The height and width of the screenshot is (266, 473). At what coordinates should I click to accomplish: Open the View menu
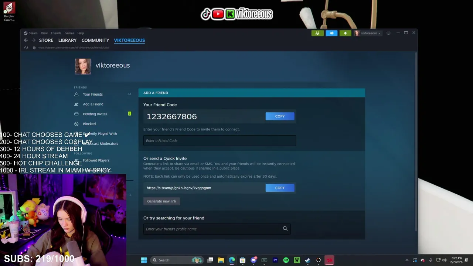pyautogui.click(x=44, y=33)
